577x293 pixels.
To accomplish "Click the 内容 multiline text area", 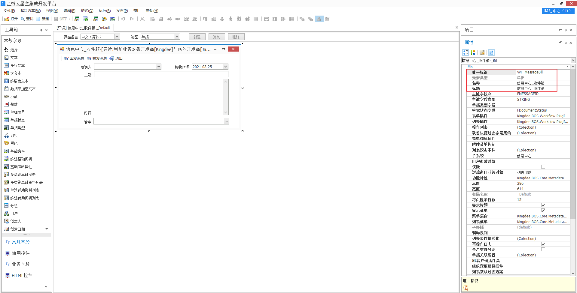I will point(161,97).
